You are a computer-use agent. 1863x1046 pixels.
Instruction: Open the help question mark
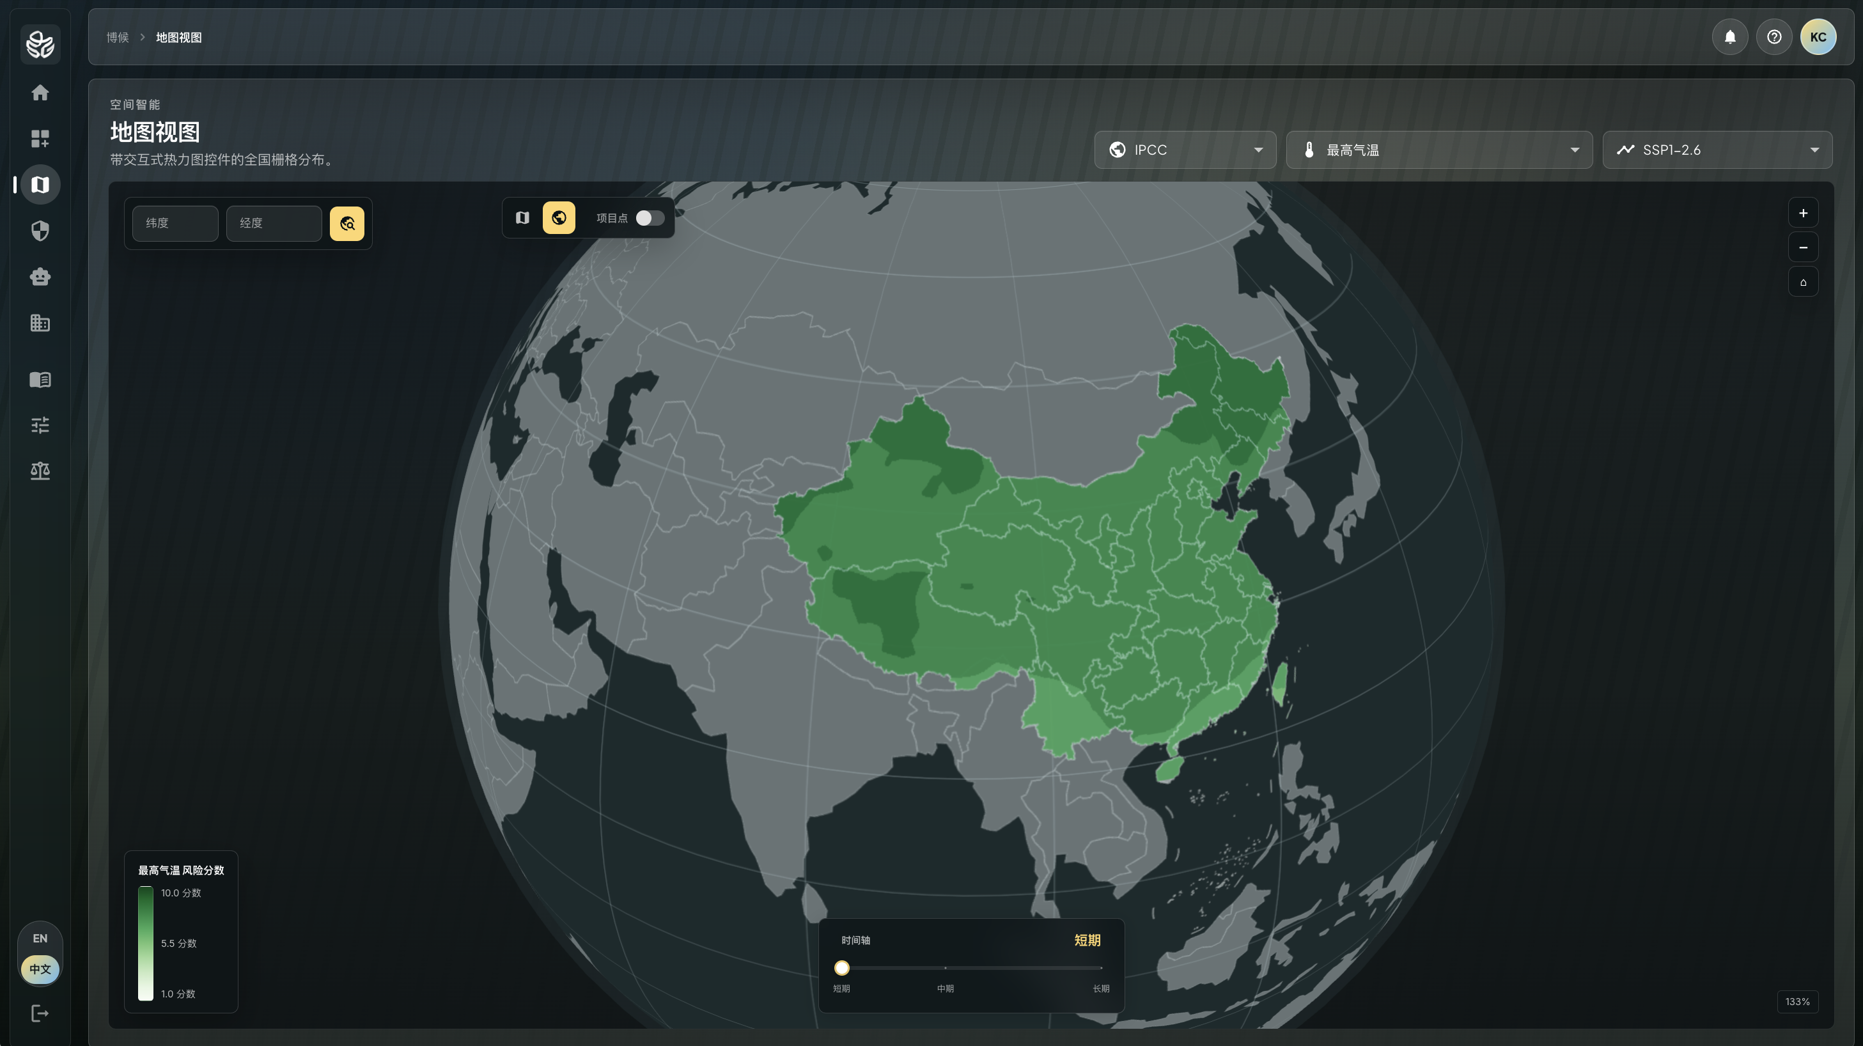pyautogui.click(x=1774, y=37)
